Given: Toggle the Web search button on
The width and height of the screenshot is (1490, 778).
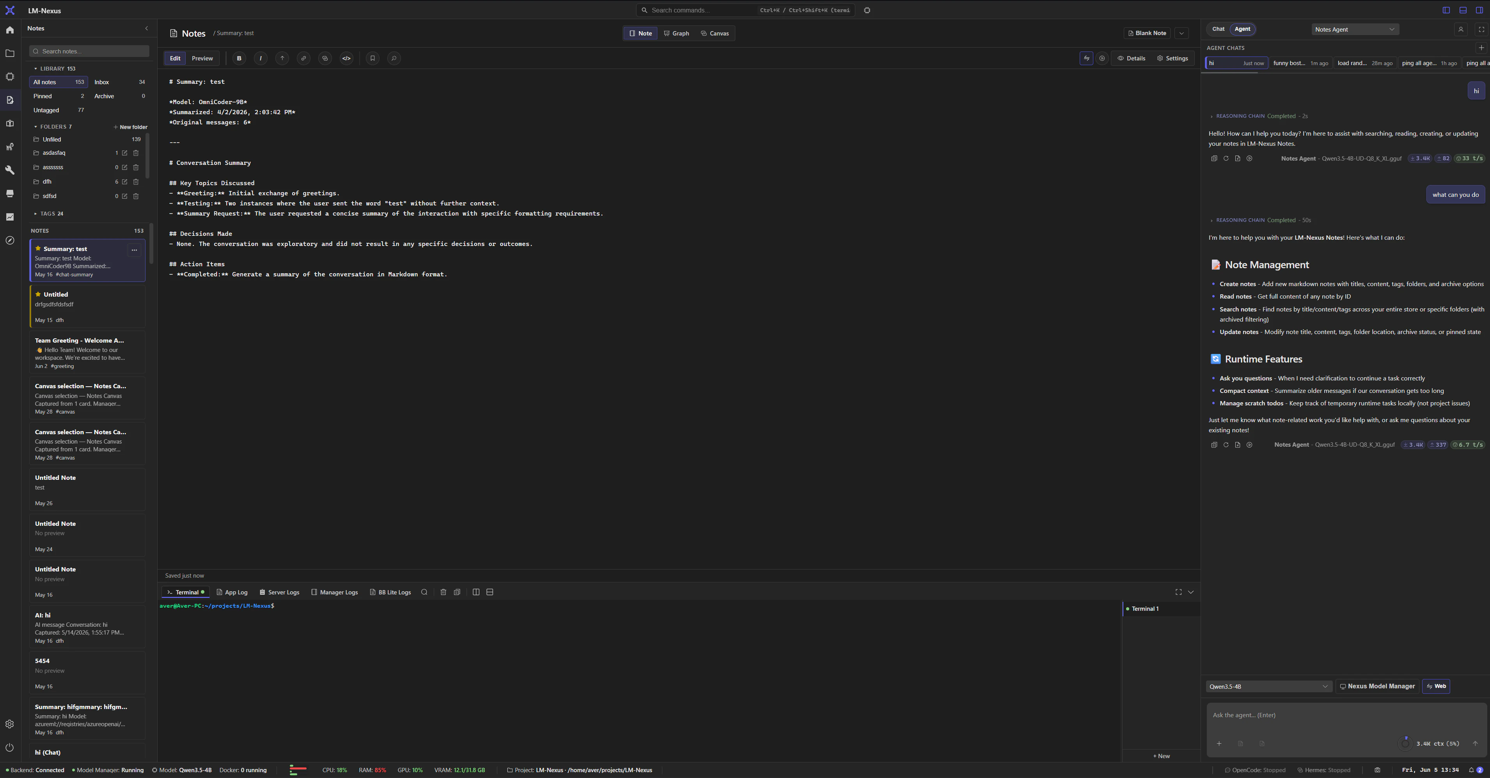Looking at the screenshot, I should (x=1436, y=687).
